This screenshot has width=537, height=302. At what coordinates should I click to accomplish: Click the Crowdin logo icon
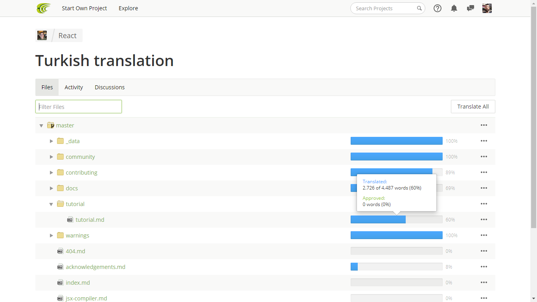(x=44, y=8)
